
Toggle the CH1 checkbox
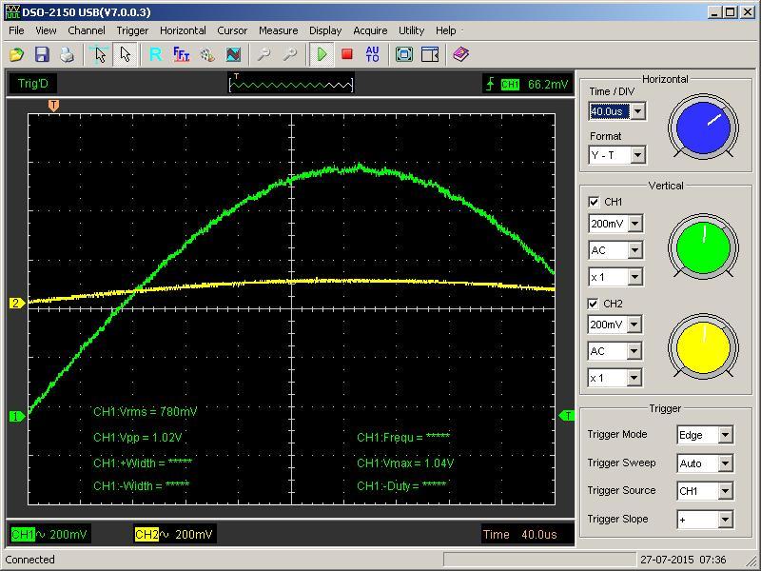point(593,202)
